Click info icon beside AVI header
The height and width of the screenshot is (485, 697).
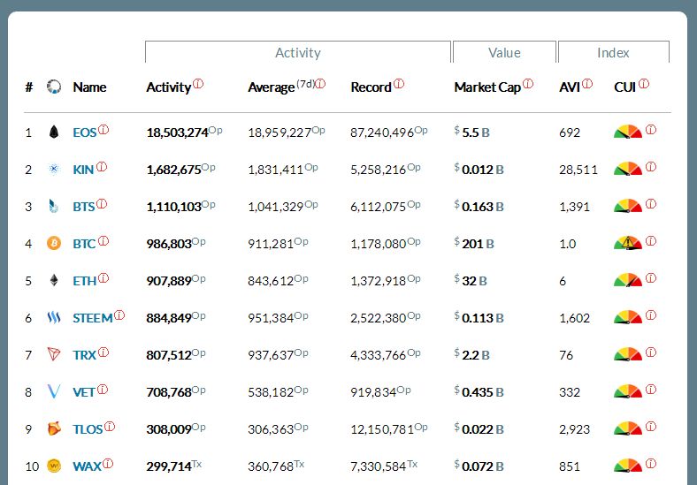click(587, 84)
